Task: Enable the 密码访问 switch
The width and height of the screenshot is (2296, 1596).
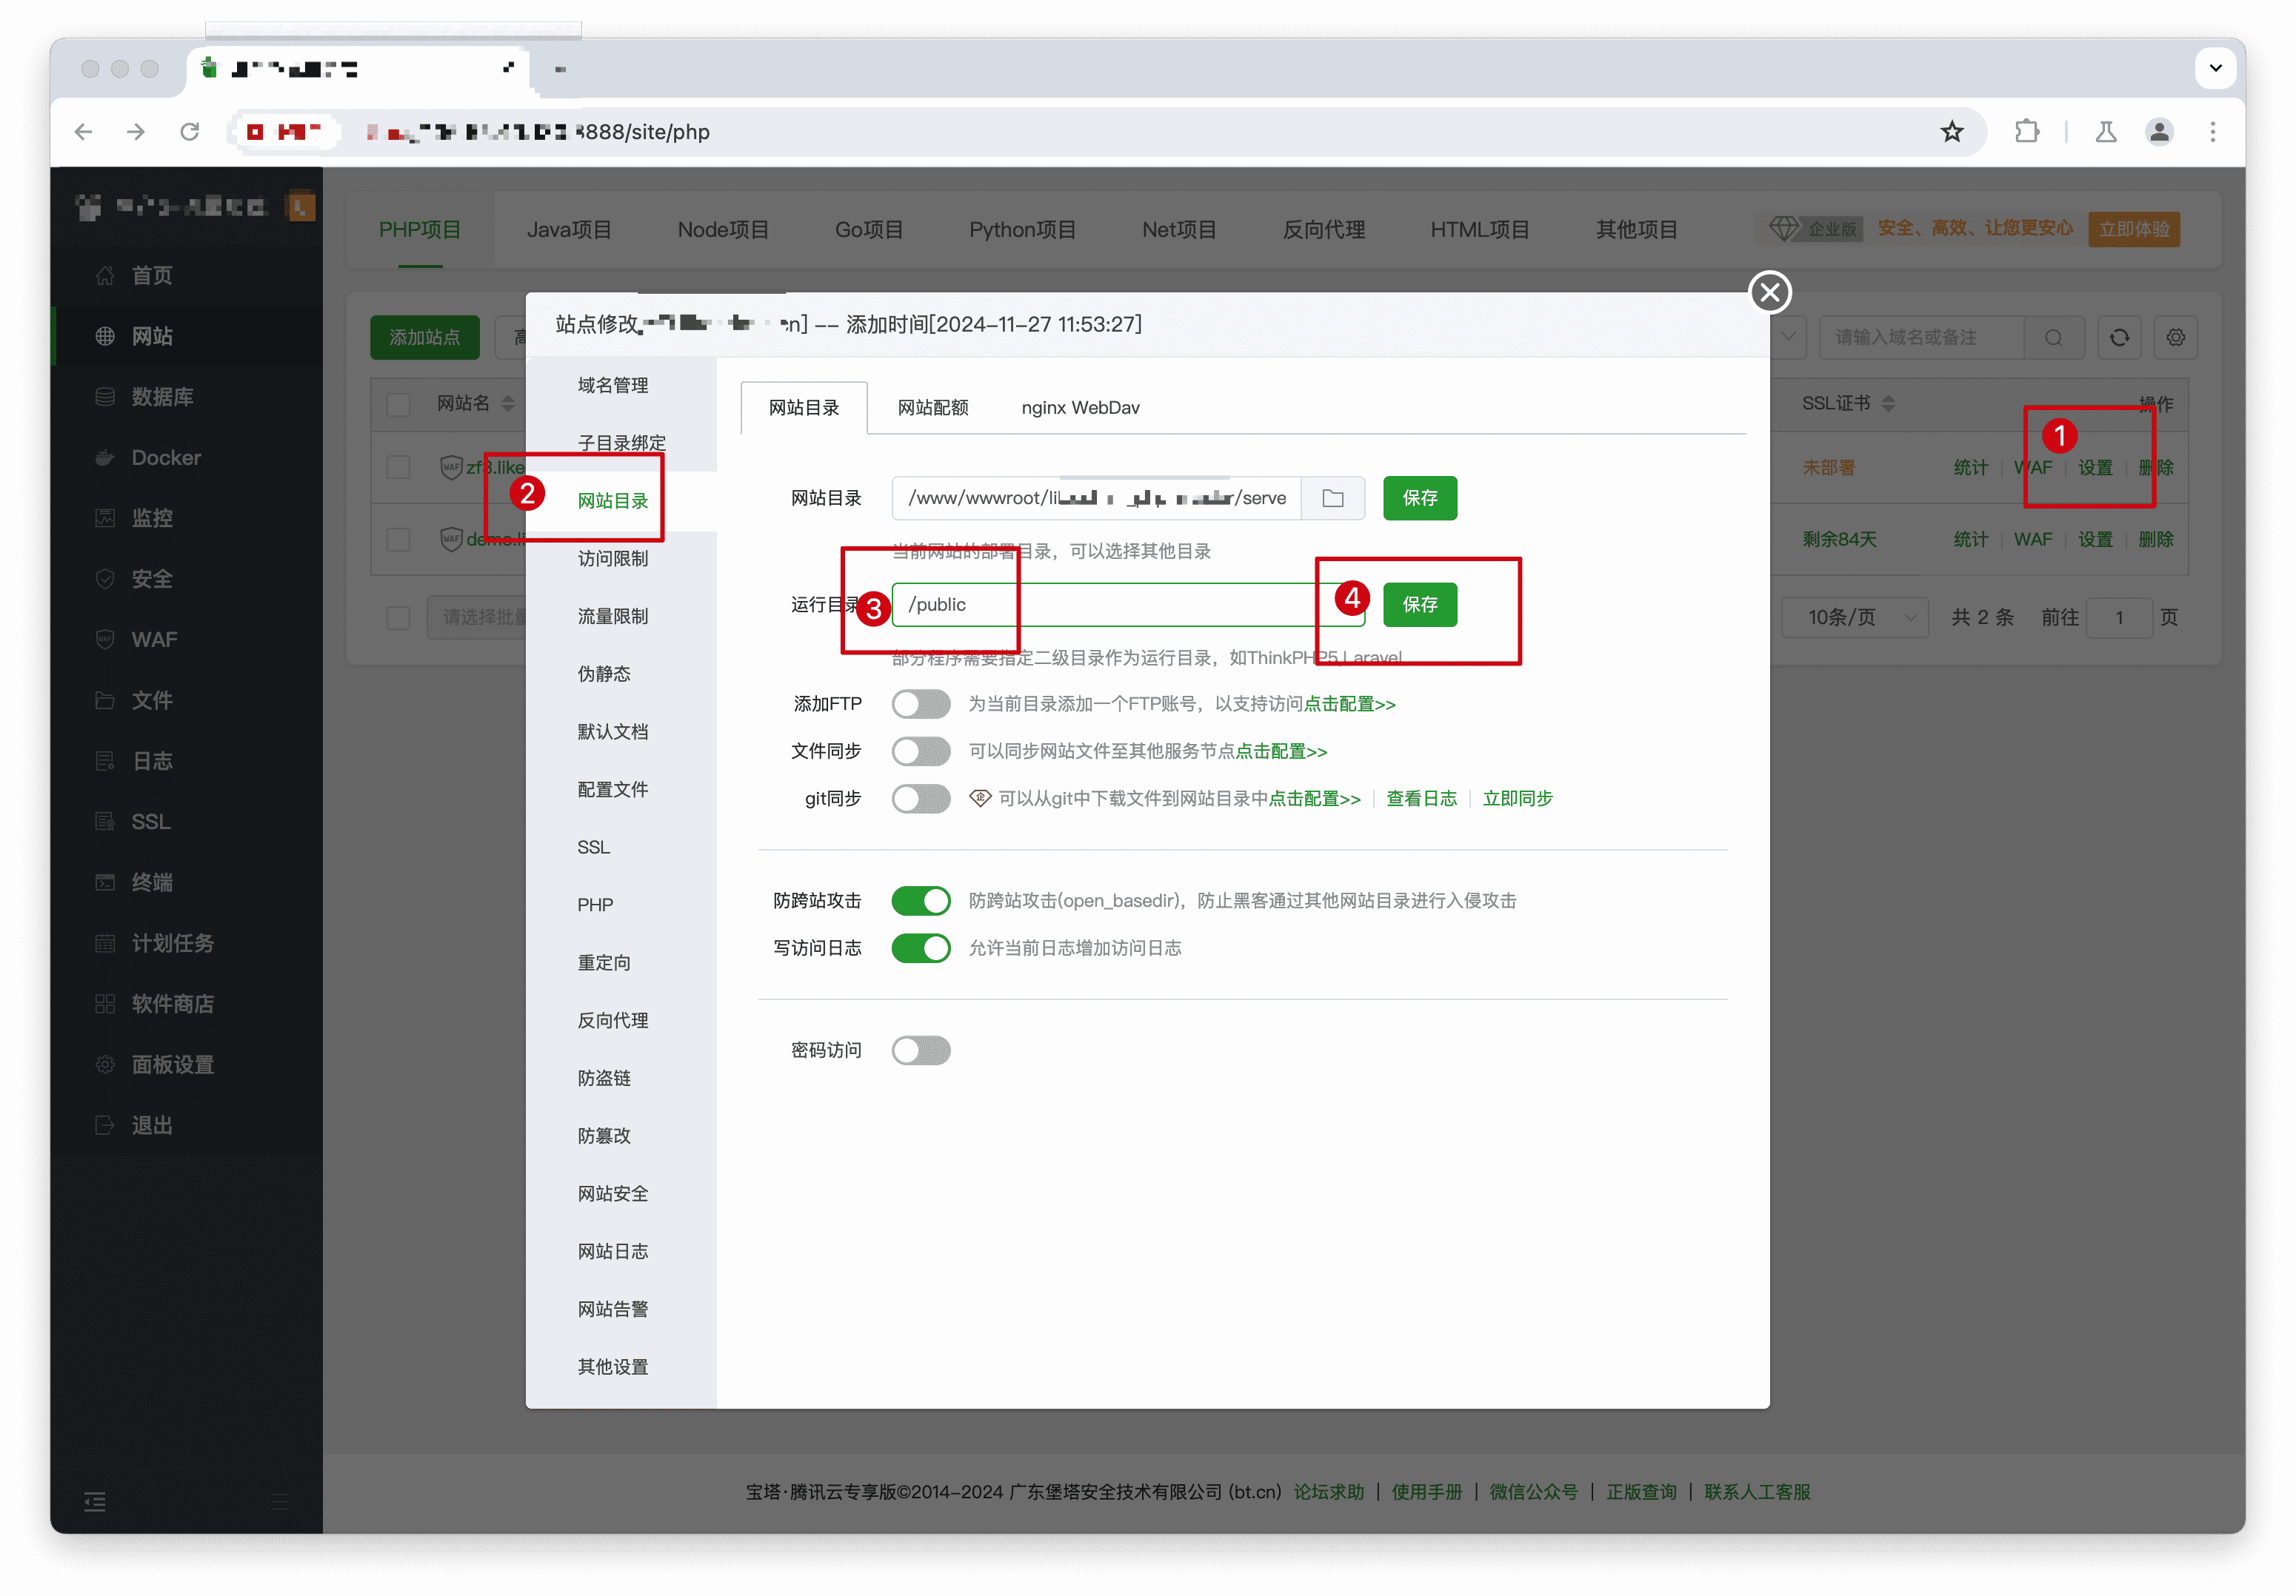Action: click(920, 1050)
